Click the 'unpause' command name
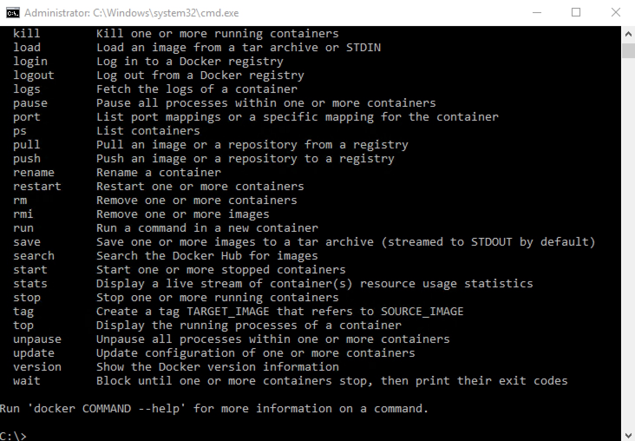Image resolution: width=635 pixels, height=441 pixels. click(37, 339)
